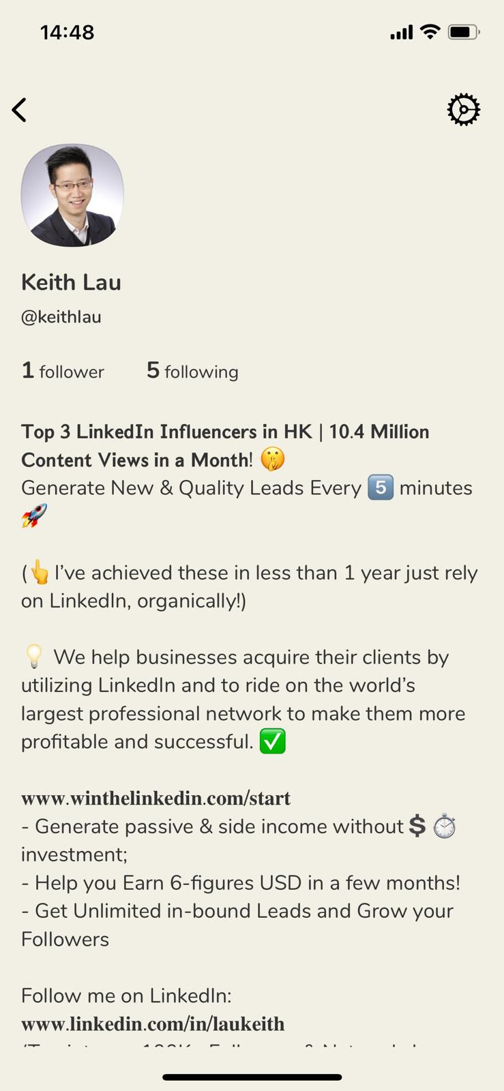Tap the blue number 5 emoji
The height and width of the screenshot is (1091, 504).
point(381,488)
